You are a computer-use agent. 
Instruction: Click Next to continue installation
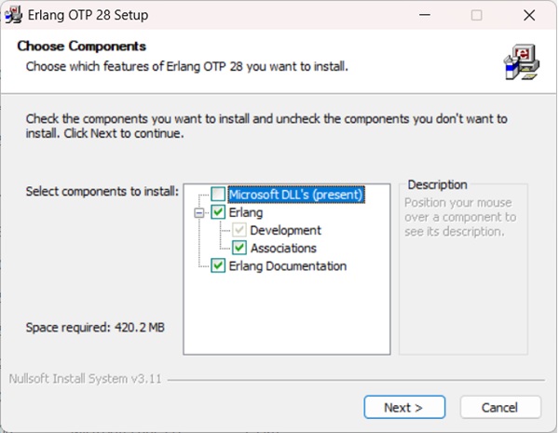coord(402,407)
